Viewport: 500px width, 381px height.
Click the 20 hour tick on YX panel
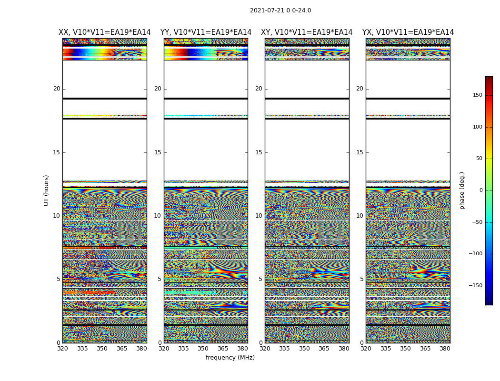click(360, 89)
